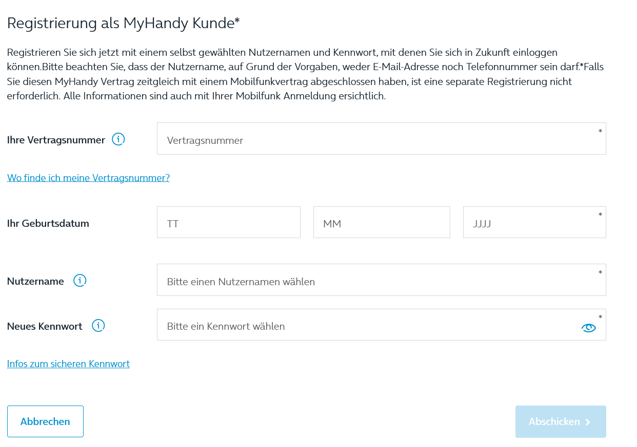Select the JJJJ year field
The image size is (637, 447).
coord(534,222)
